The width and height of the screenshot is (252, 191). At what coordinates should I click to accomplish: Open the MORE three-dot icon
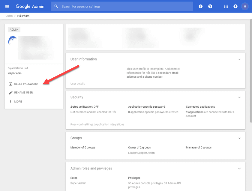[10, 101]
